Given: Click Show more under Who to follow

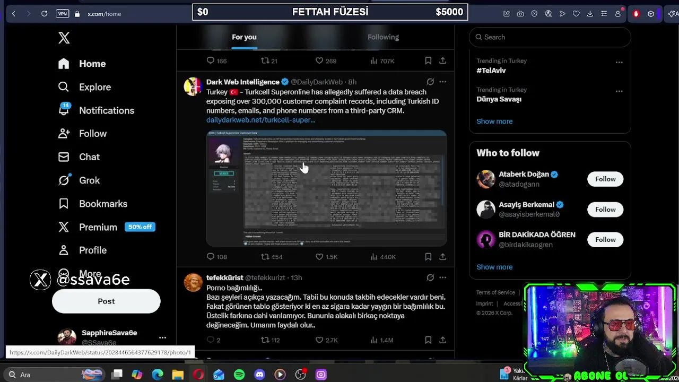Looking at the screenshot, I should [x=494, y=267].
